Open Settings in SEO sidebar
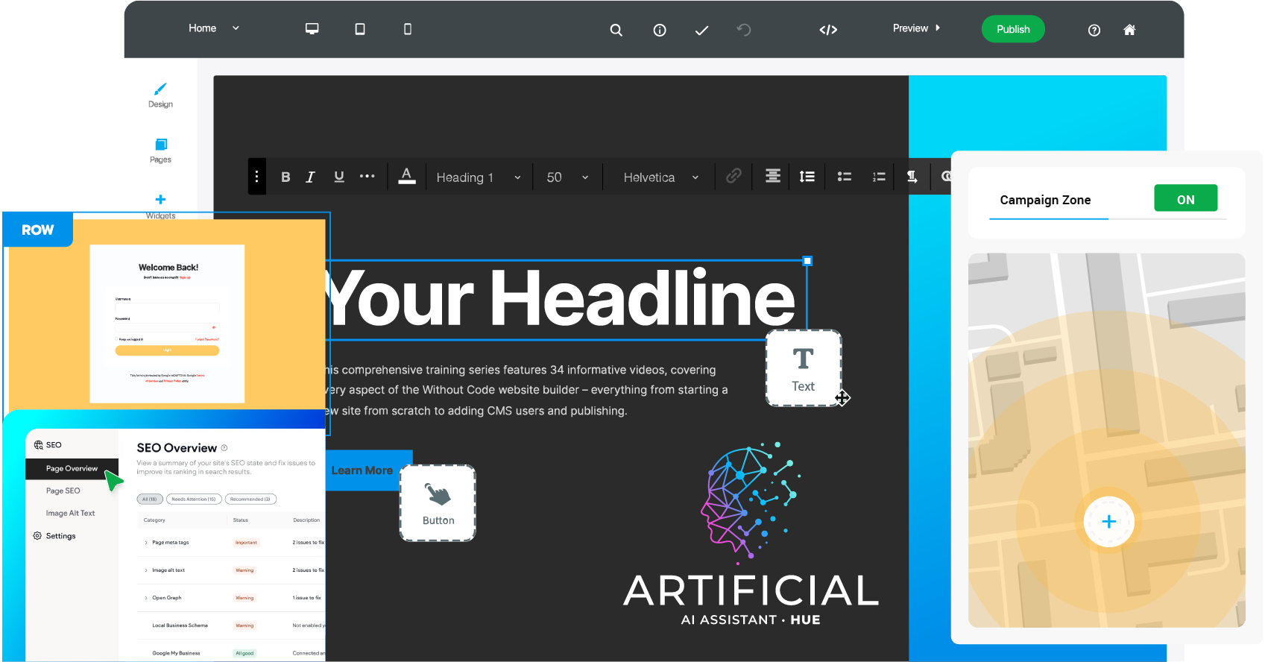The height and width of the screenshot is (662, 1265). coord(54,536)
